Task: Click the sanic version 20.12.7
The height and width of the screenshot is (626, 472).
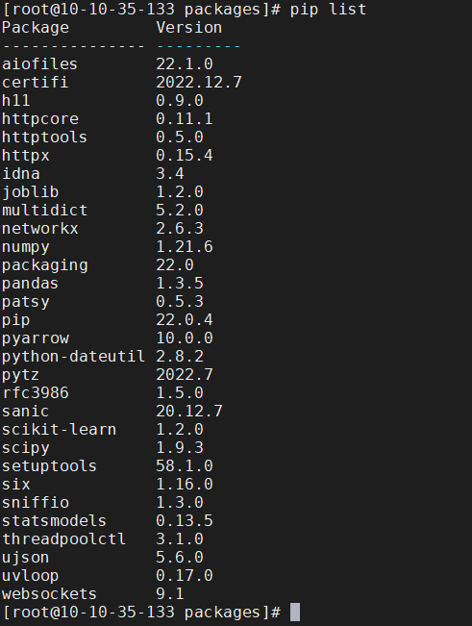Action: tap(189, 412)
